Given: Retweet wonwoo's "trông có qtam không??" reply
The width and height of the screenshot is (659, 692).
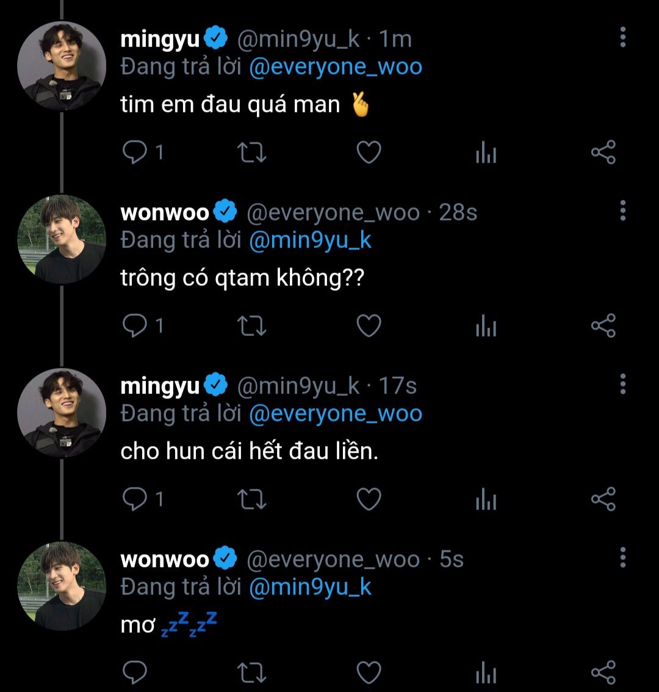Looking at the screenshot, I should 251,326.
